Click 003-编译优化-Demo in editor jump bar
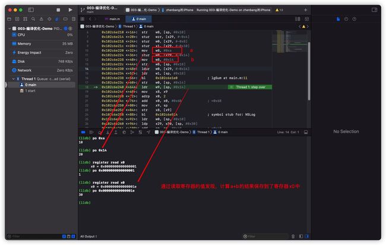This screenshot has height=245, width=386. click(x=97, y=26)
